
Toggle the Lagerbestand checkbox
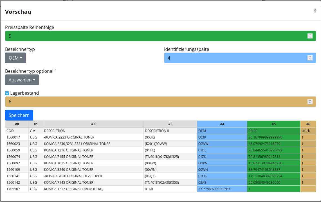point(7,93)
